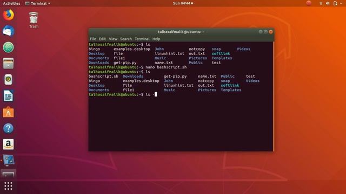Open the power system menu icon
This screenshot has height=194, width=346.
pos(335,3)
